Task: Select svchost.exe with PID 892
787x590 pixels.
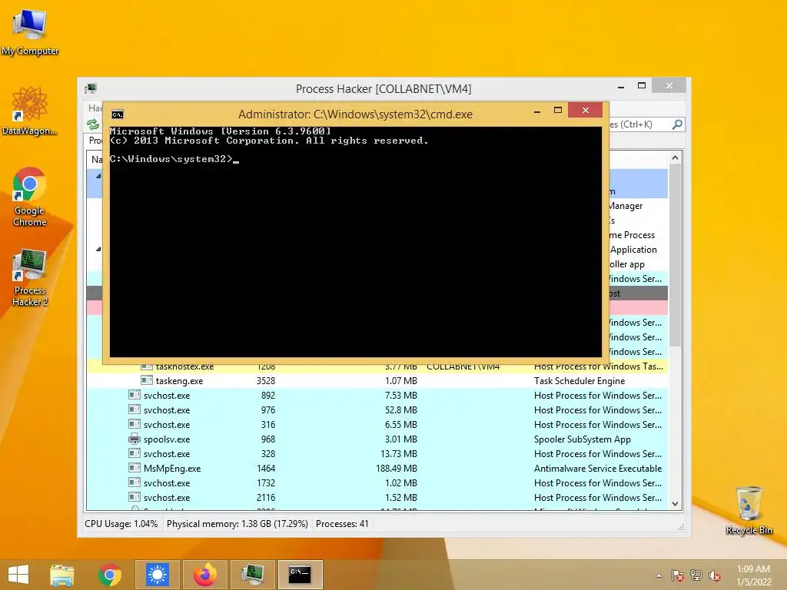Action: click(377, 396)
